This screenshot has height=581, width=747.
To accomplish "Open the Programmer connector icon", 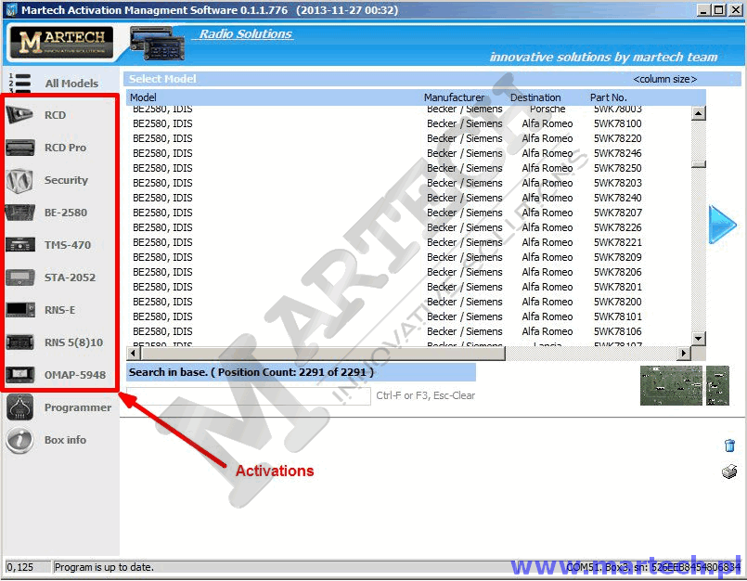I will tap(20, 407).
